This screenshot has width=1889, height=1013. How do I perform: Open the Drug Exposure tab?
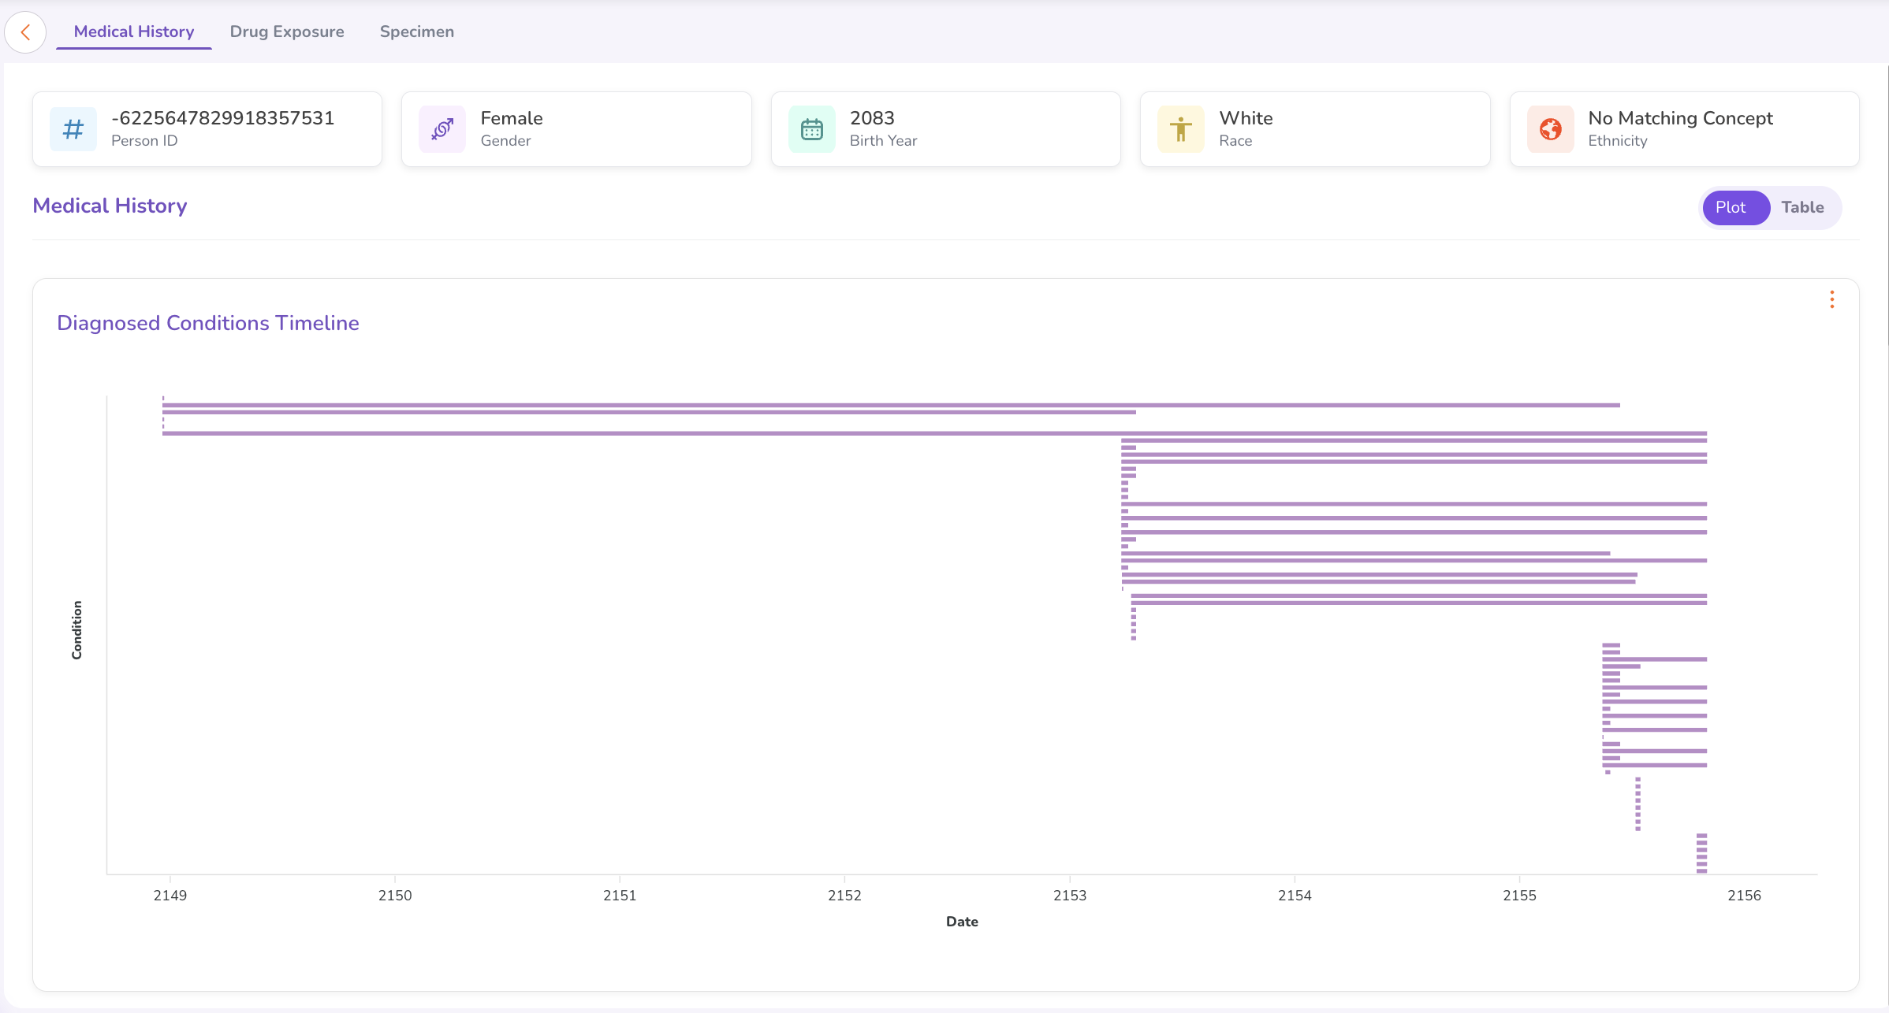coord(287,32)
